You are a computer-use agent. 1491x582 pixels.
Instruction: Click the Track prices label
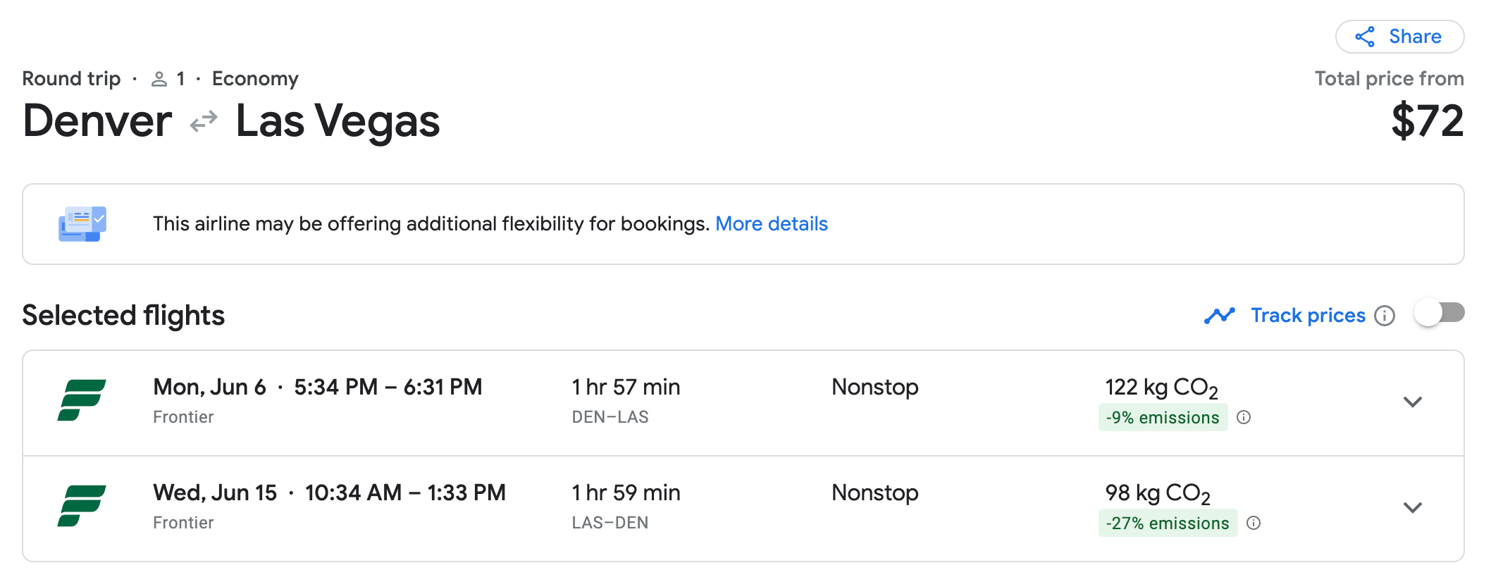tap(1308, 316)
